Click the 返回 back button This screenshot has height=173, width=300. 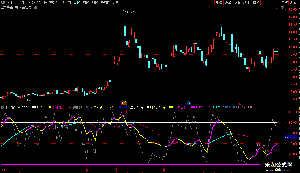coord(293,2)
